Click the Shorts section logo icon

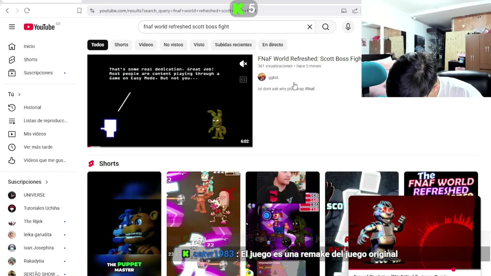91,164
